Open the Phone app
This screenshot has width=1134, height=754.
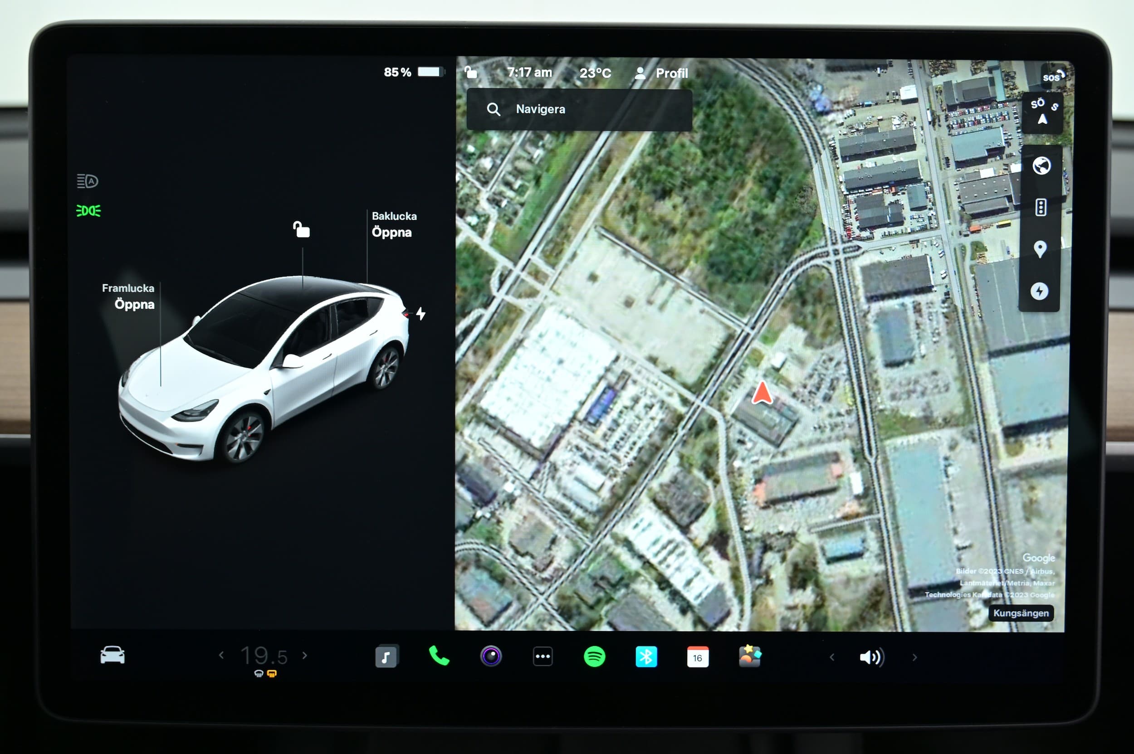pos(439,656)
